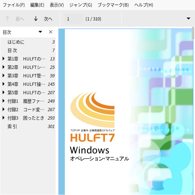Screen dimensions: 195x195
Task: Click the (1 / 310) page count label
Action: [x=93, y=19]
